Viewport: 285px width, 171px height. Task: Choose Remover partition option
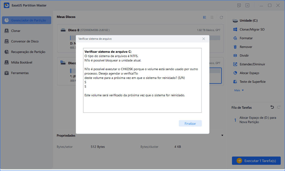coord(246,47)
